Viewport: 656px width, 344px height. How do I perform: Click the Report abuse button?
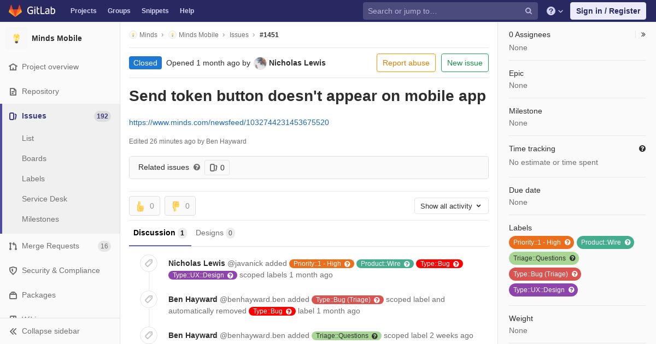(406, 63)
